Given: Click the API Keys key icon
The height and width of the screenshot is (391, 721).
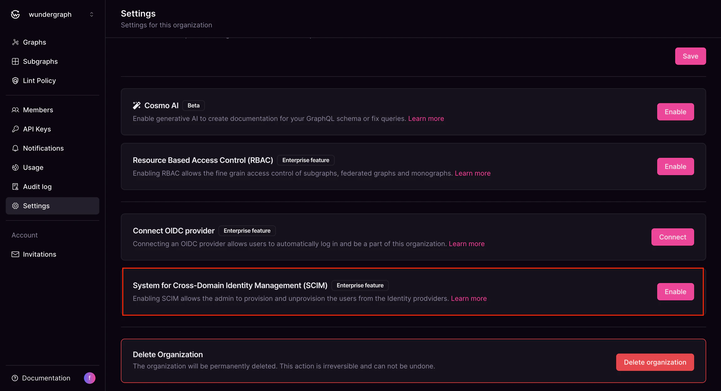Looking at the screenshot, I should [x=15, y=129].
